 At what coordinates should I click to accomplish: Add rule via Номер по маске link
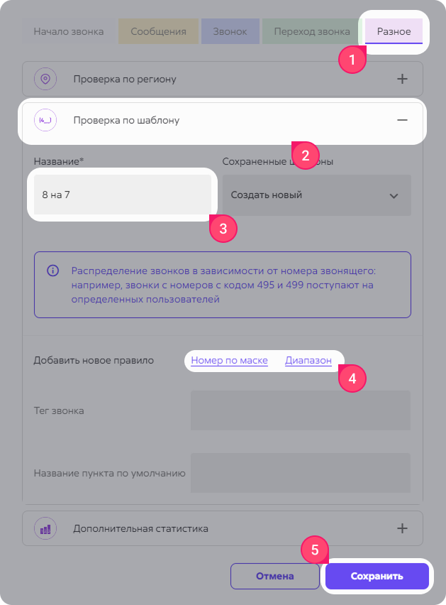click(229, 361)
